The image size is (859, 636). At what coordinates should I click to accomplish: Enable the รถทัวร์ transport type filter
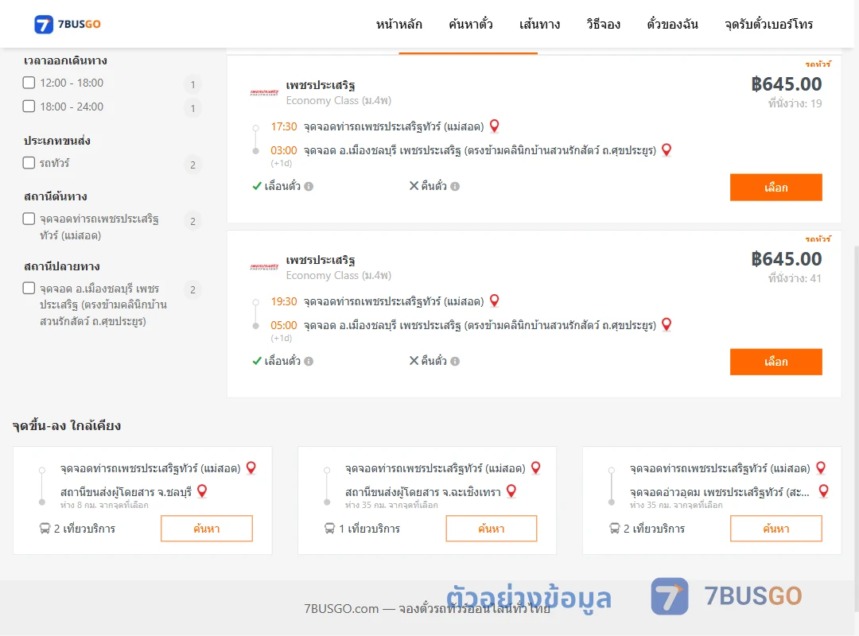[x=29, y=163]
